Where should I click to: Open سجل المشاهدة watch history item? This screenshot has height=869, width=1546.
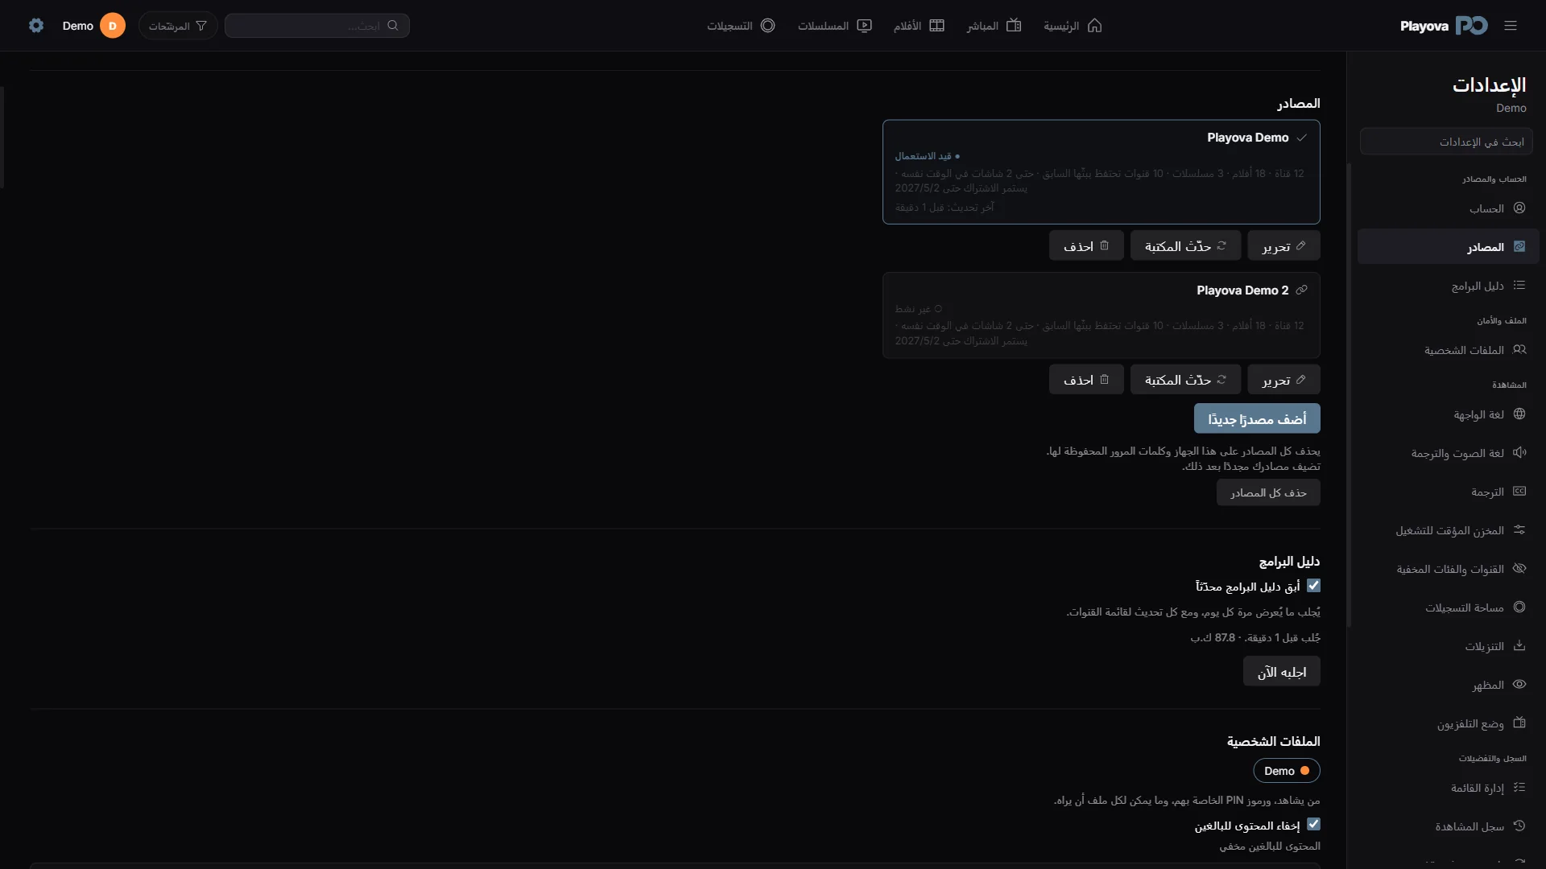(1449, 826)
